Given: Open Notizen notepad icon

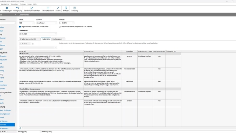Looking at the screenshot, I should point(66,8).
